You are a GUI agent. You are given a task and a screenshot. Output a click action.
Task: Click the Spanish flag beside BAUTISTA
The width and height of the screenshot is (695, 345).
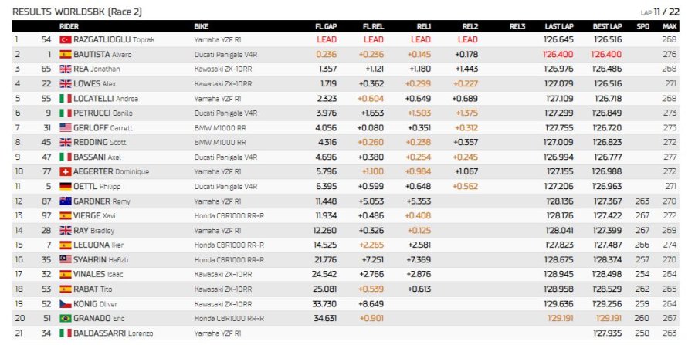click(65, 55)
